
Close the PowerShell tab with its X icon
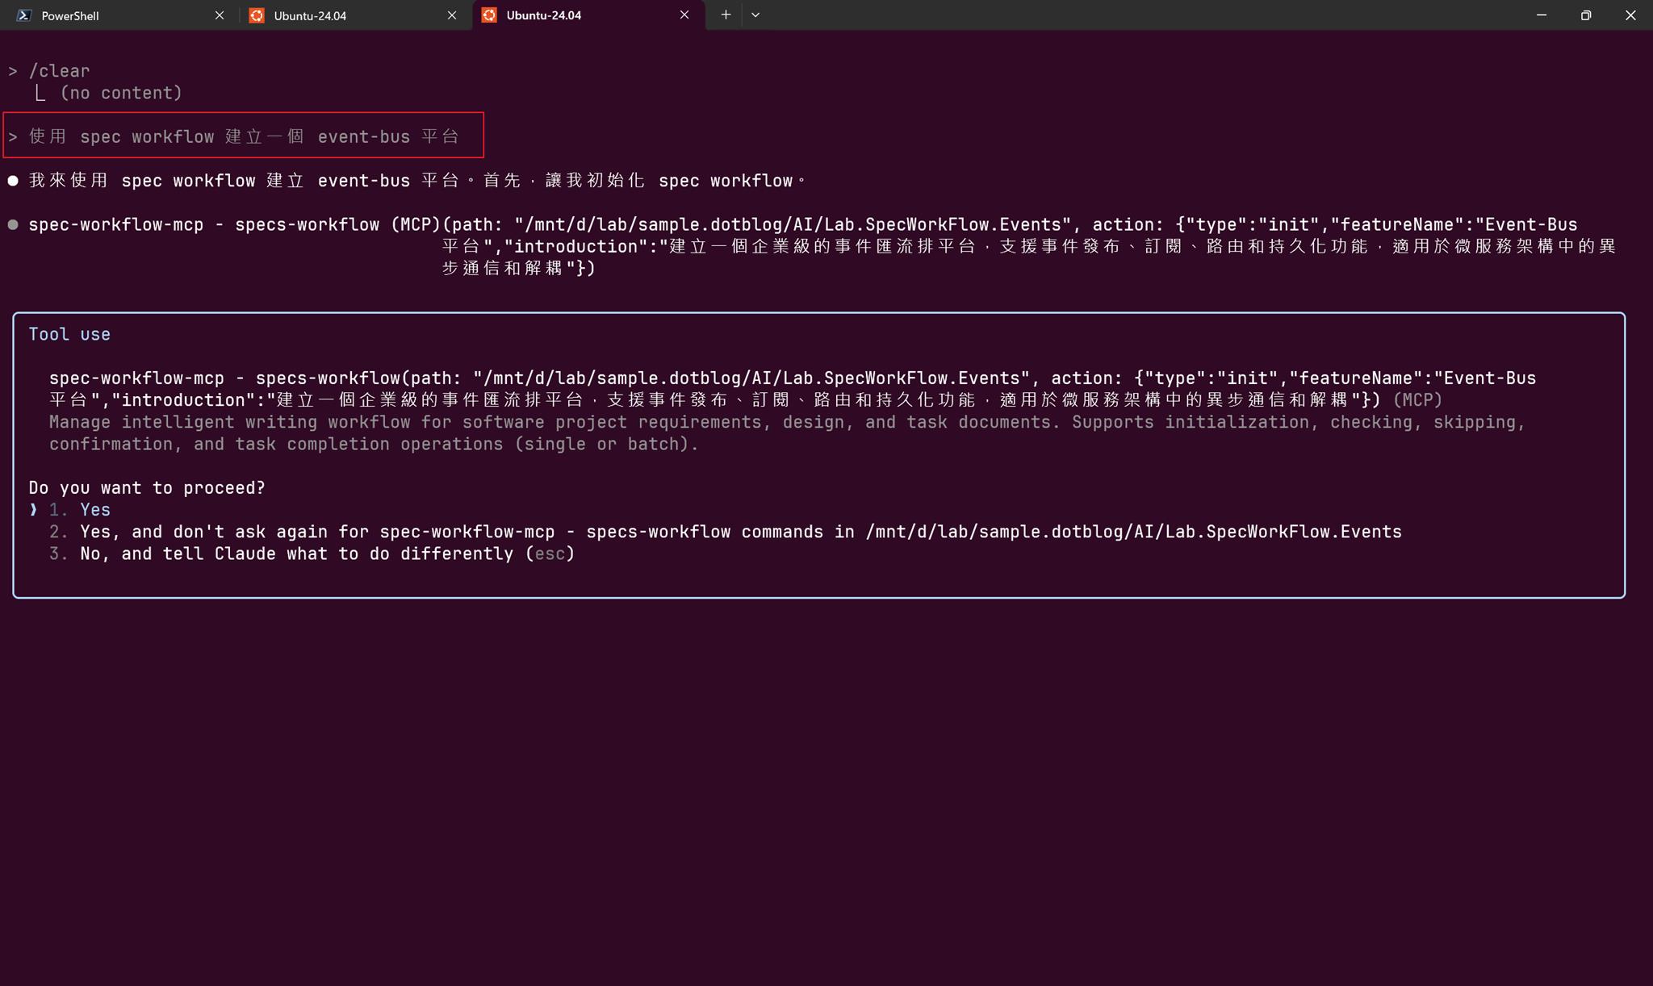click(220, 15)
